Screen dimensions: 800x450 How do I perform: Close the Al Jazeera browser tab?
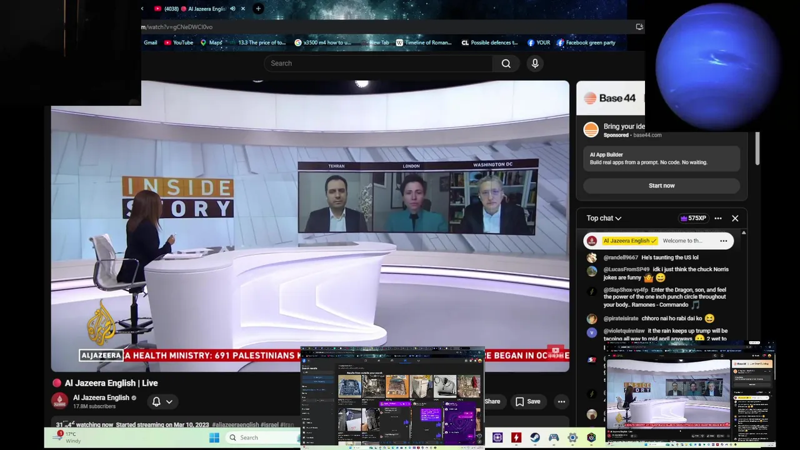tap(243, 9)
